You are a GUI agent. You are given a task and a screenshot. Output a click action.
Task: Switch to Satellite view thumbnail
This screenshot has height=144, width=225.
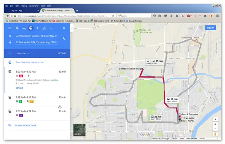[x=79, y=130]
